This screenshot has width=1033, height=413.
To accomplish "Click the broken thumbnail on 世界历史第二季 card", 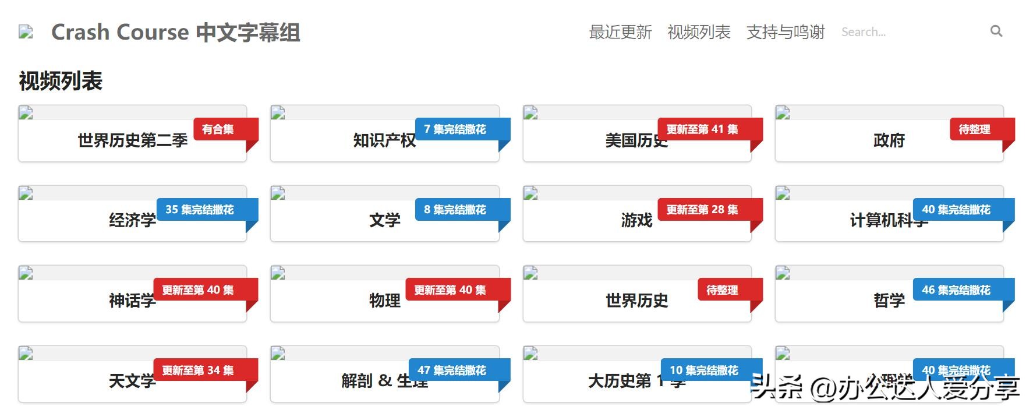I will 26,113.
